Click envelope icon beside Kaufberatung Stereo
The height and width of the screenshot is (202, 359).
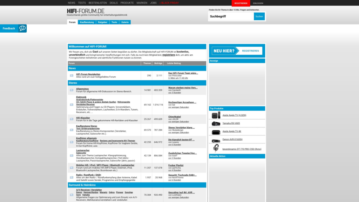tap(72, 130)
